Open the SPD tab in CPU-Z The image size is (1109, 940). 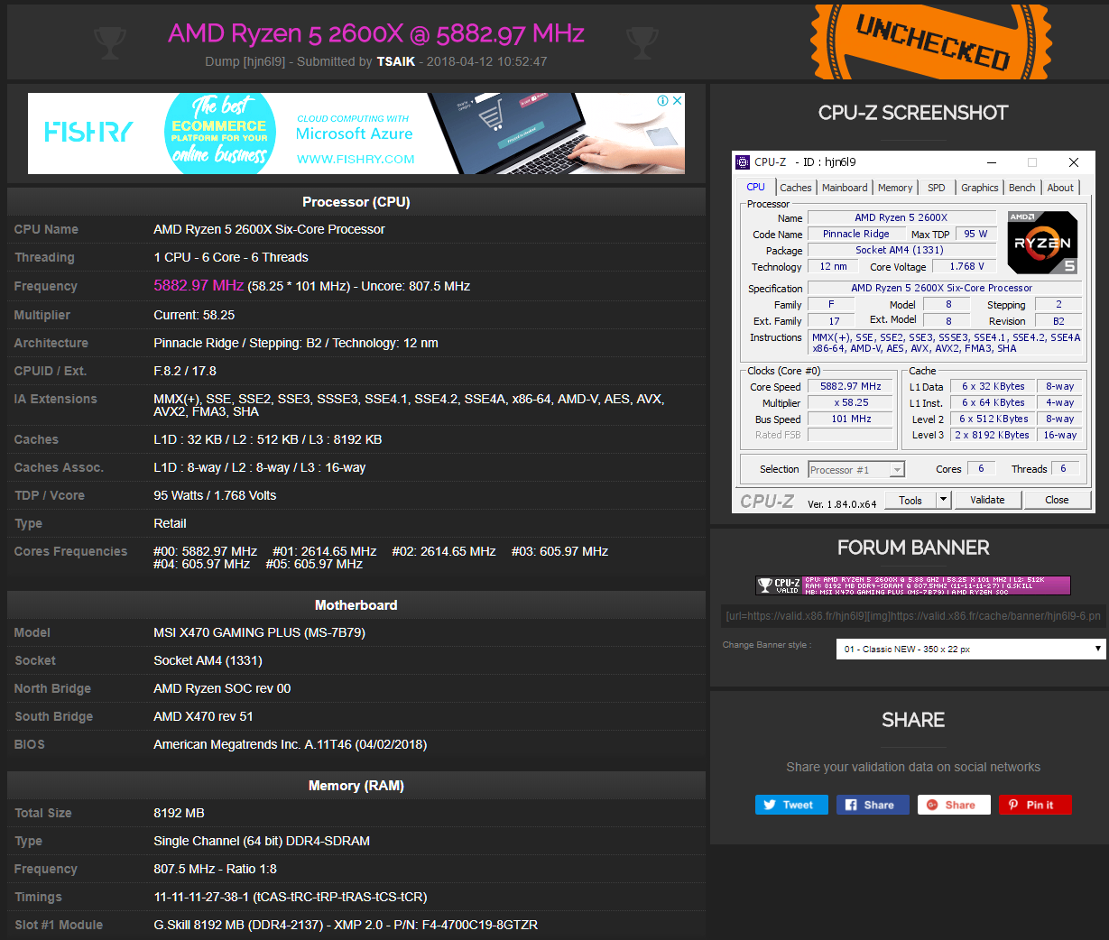tap(937, 187)
